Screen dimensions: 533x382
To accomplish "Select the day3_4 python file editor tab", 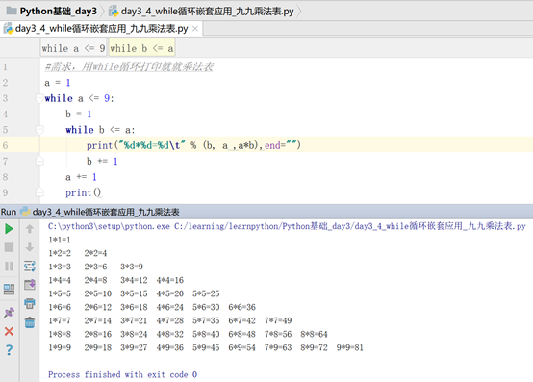I will pos(101,29).
